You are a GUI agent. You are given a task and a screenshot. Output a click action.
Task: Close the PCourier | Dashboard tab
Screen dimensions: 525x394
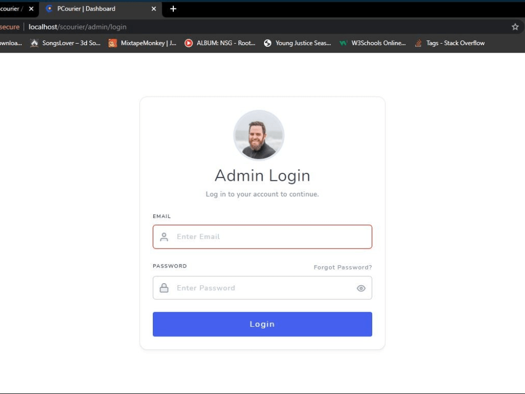coord(154,9)
